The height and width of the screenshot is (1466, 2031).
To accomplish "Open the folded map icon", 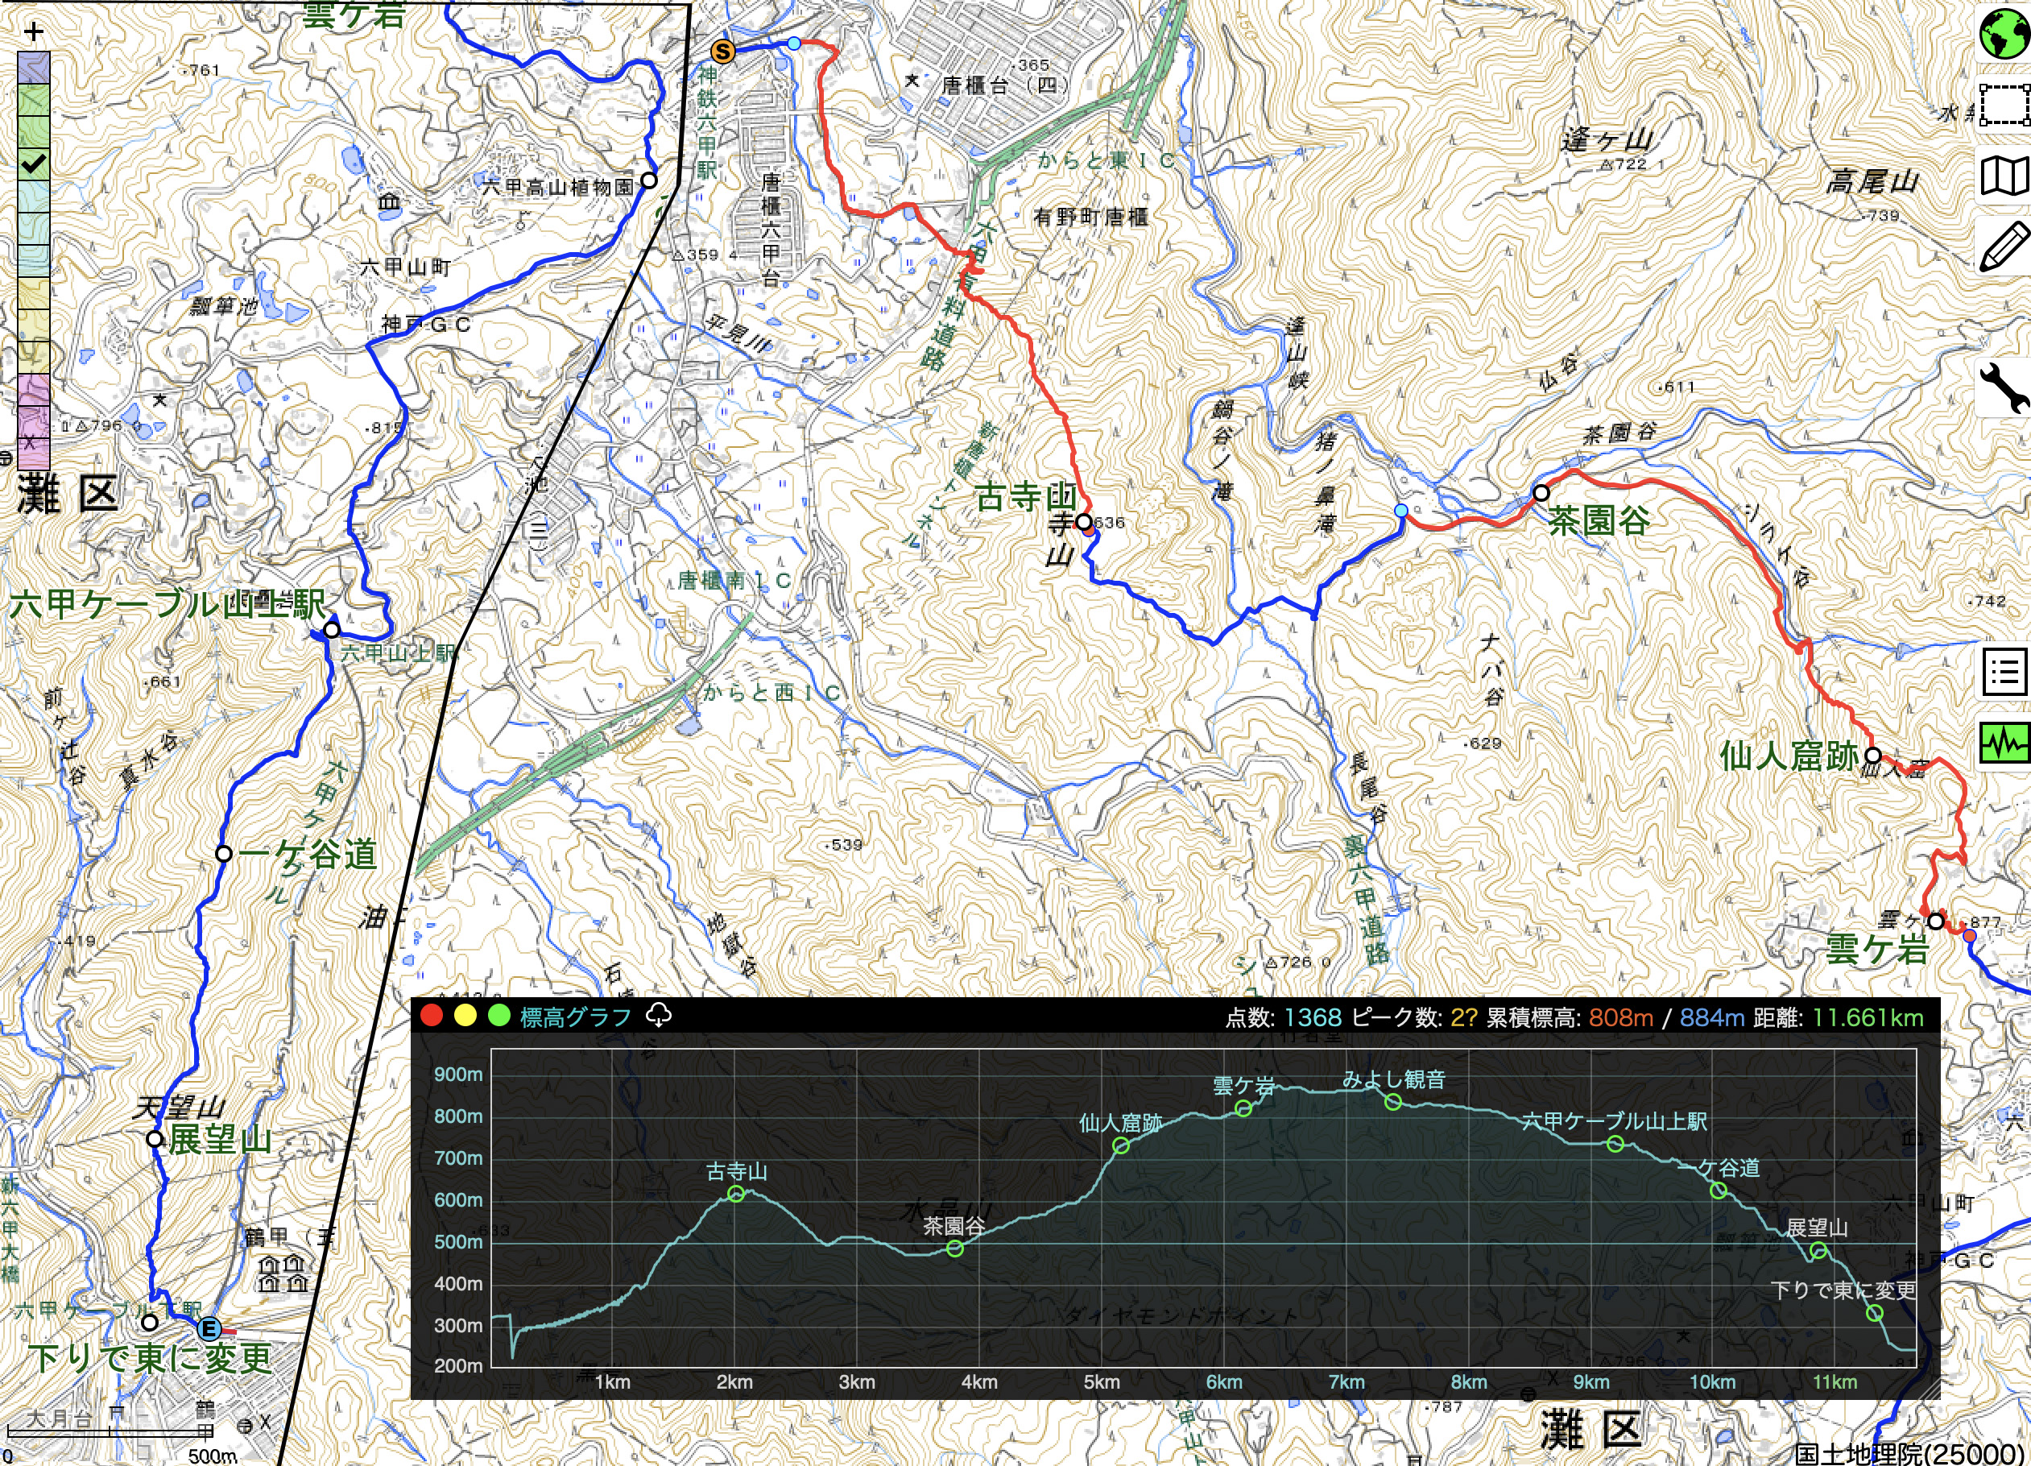I will click(2004, 176).
